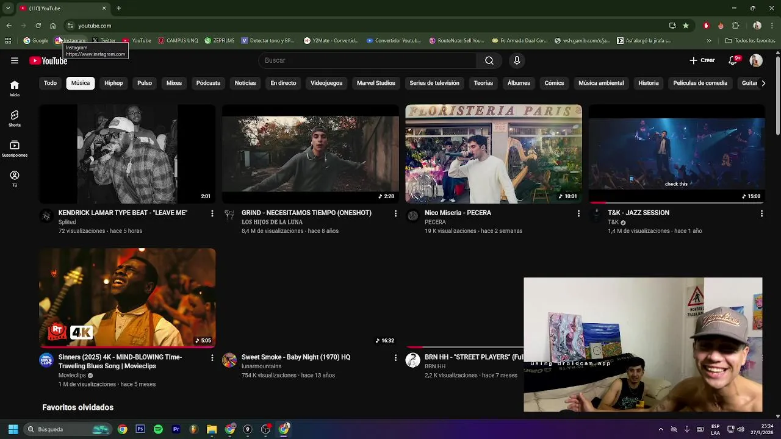
Task: Open LOS HIJOS DE LA LUNA channel
Action: coord(273,222)
